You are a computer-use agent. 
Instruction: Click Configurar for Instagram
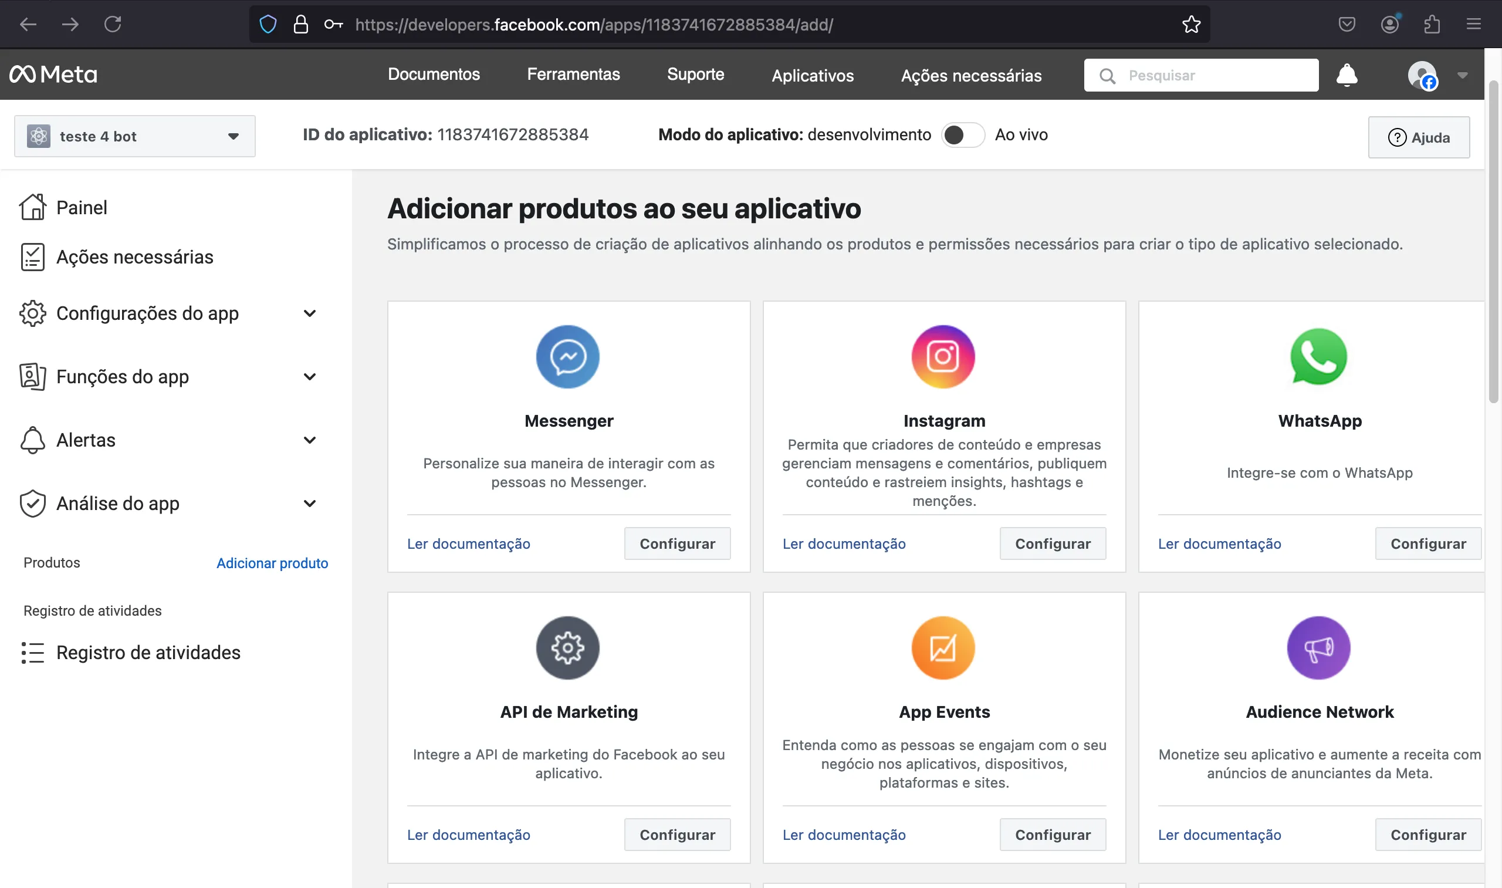point(1052,543)
